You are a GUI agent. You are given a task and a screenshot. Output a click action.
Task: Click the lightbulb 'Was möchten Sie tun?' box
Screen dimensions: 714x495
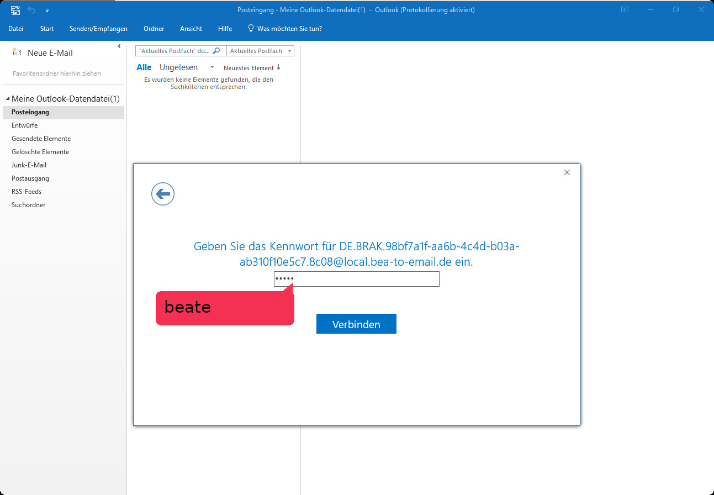pyautogui.click(x=285, y=29)
